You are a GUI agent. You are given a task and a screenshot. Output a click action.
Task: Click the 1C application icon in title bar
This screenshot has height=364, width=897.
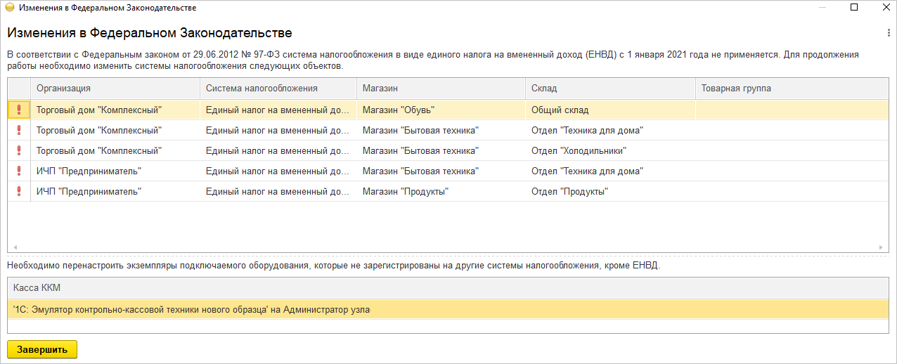tap(9, 8)
